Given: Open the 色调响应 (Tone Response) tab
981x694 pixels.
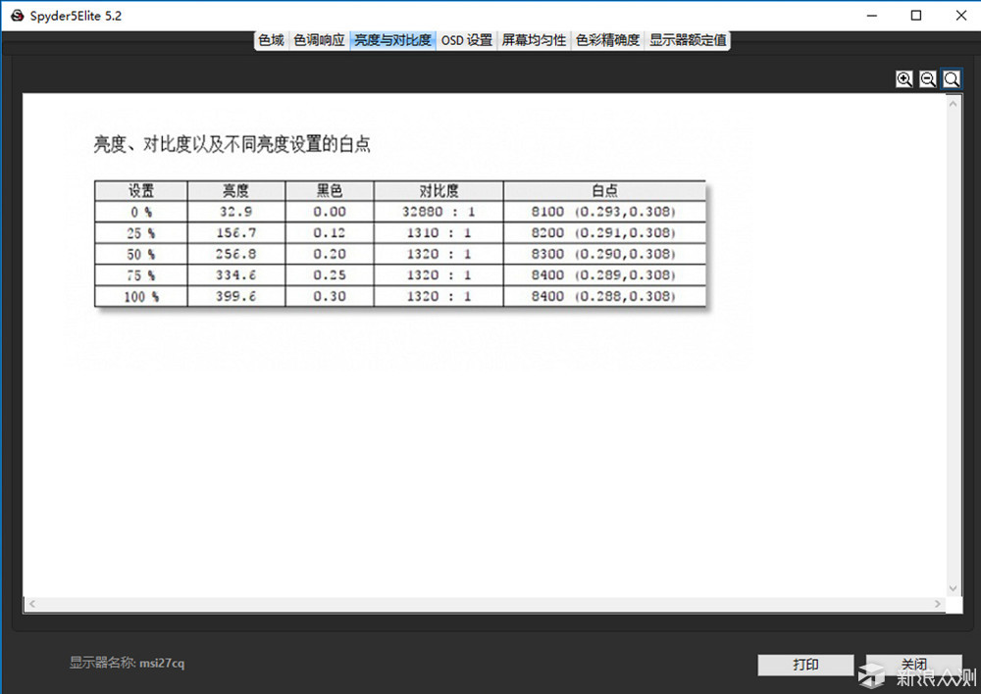Looking at the screenshot, I should (x=318, y=40).
